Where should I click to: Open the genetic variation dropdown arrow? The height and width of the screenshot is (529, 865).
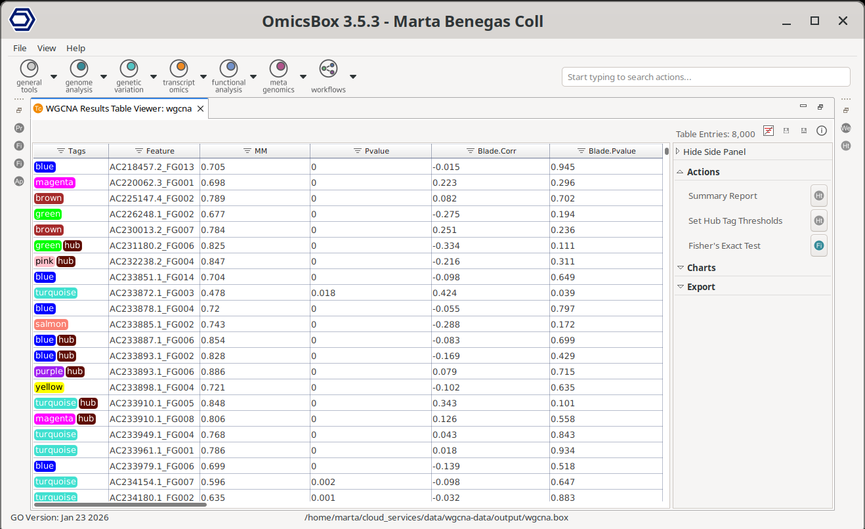[x=154, y=77]
